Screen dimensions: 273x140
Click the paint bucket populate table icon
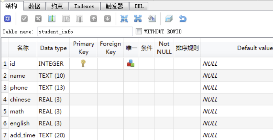click(x=152, y=19)
